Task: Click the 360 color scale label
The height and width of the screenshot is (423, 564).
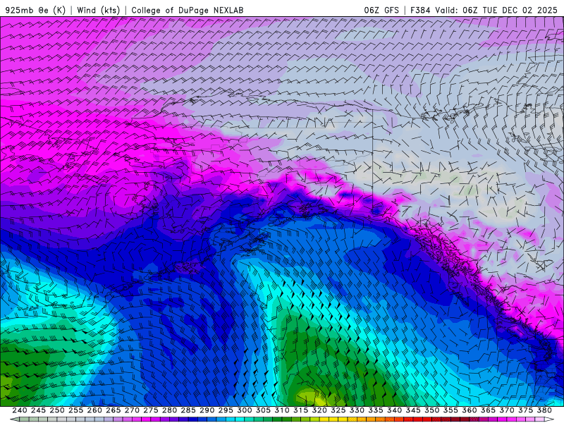Action: (x=469, y=410)
